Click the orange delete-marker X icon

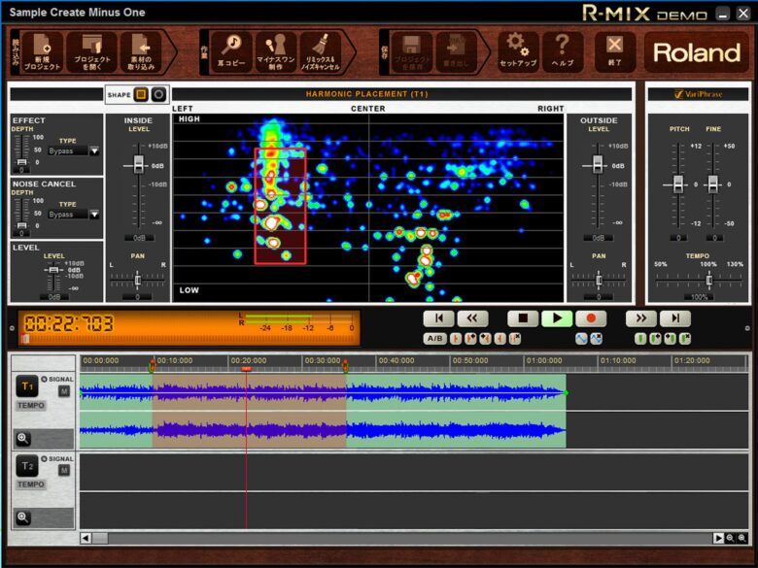pos(515,339)
